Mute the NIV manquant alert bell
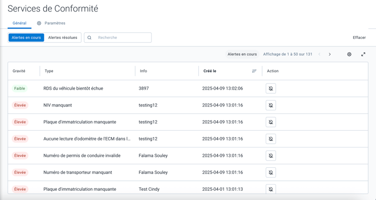376x200 pixels. (271, 105)
